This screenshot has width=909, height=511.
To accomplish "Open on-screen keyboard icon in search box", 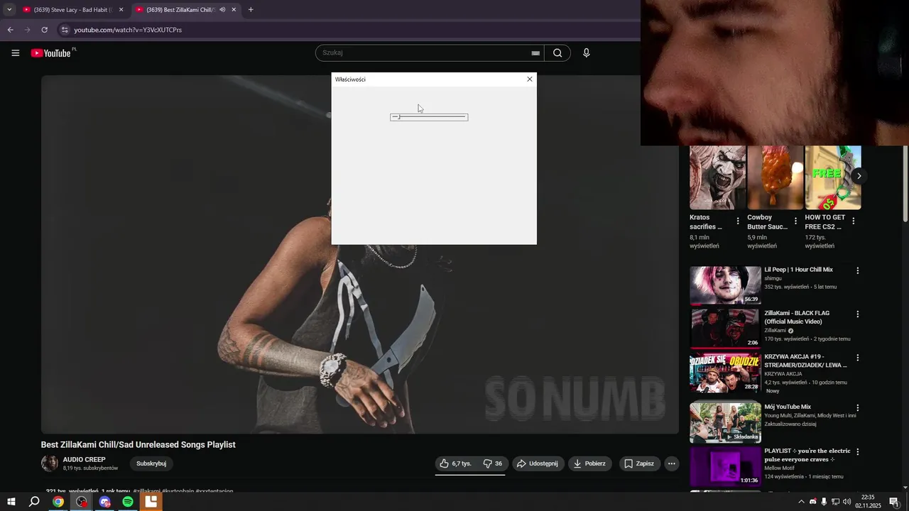I will point(535,53).
